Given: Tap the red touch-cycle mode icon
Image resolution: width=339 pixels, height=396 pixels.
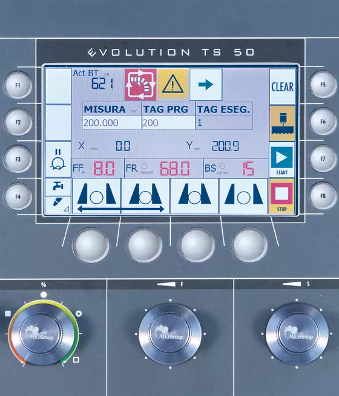Looking at the screenshot, I should tap(140, 85).
